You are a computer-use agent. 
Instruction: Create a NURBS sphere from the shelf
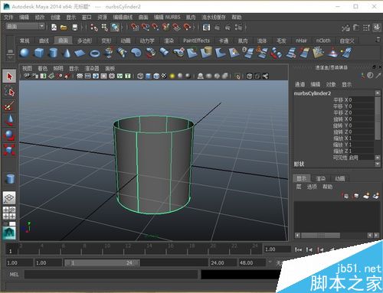point(25,53)
